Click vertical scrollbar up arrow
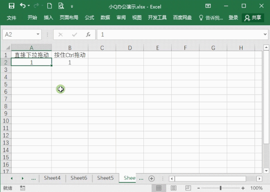 click(266, 47)
